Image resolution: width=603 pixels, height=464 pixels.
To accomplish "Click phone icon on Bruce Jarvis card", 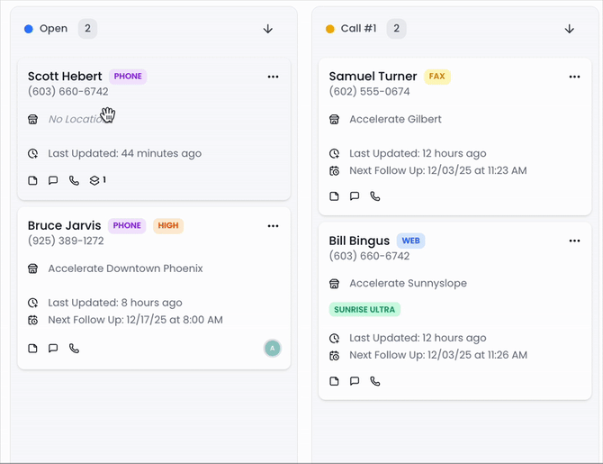I will 74,349.
